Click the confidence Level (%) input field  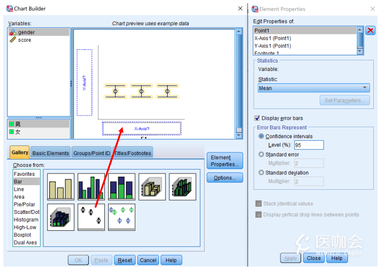point(308,145)
